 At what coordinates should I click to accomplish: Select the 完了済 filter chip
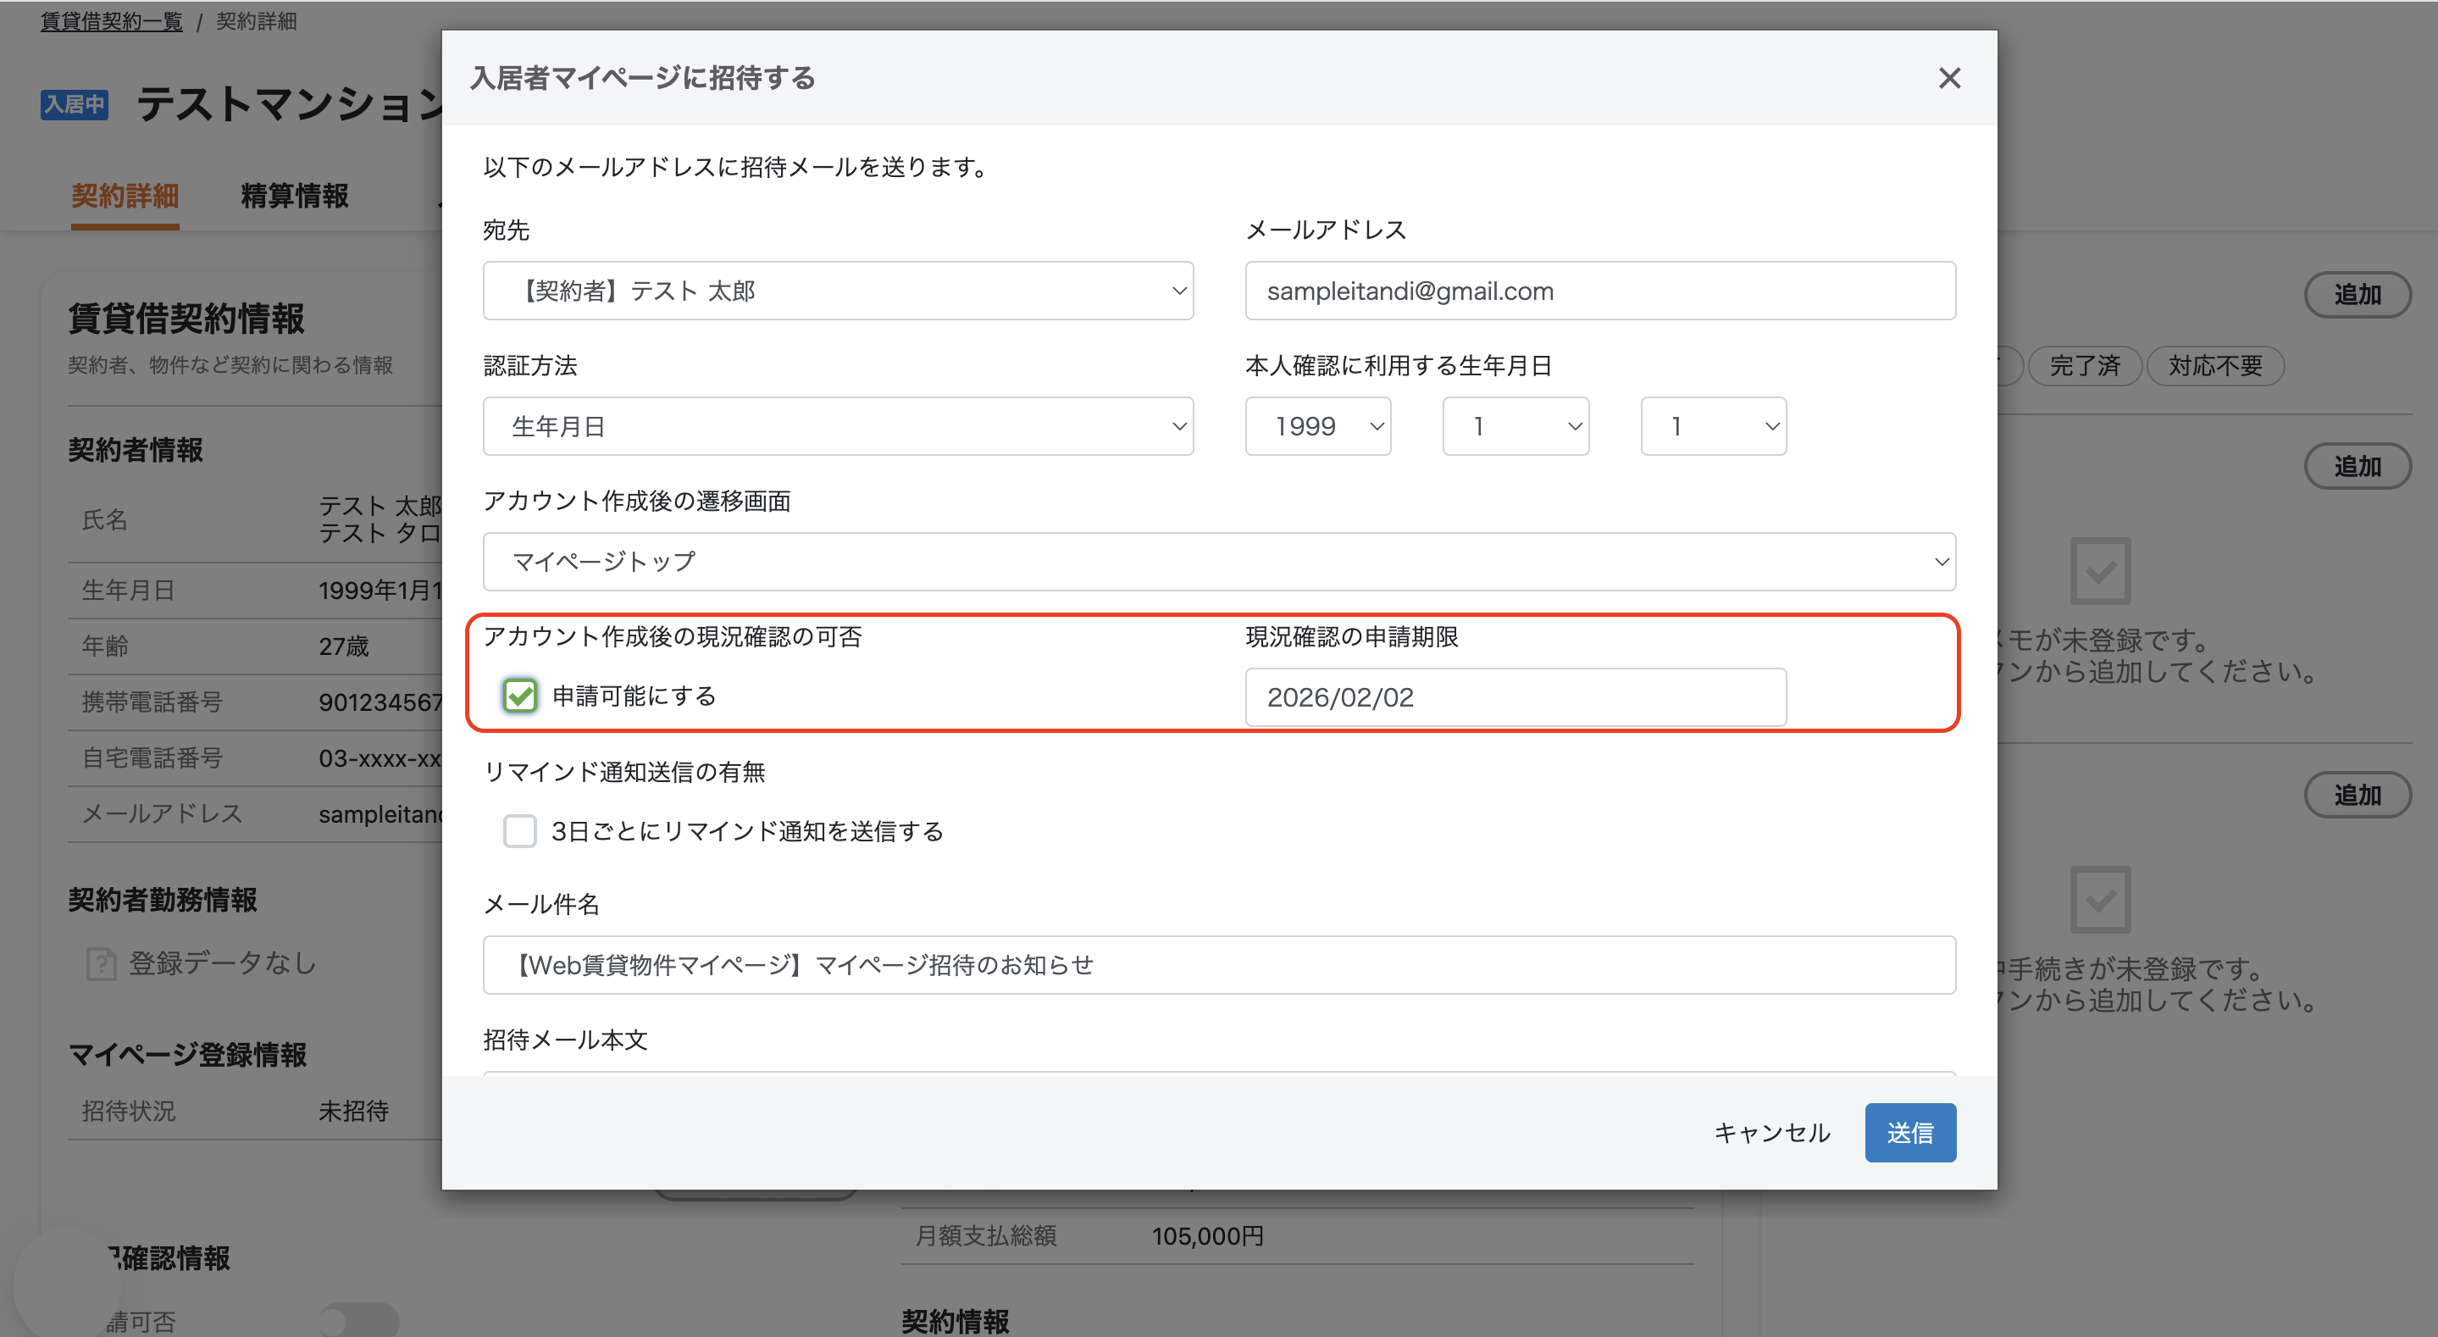pyautogui.click(x=2084, y=365)
